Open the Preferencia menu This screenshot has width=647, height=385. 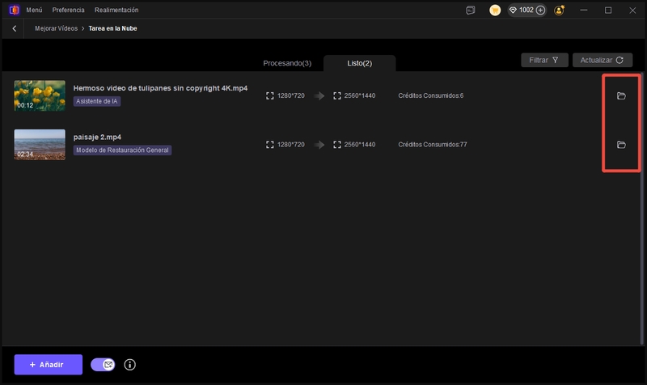68,10
